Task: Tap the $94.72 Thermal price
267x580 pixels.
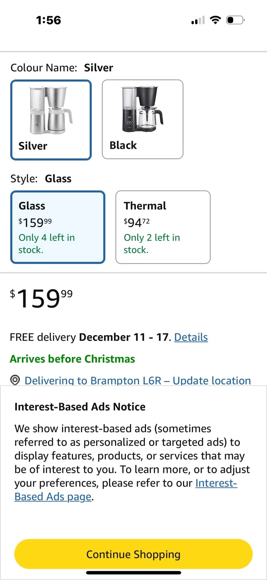Action: (x=137, y=222)
